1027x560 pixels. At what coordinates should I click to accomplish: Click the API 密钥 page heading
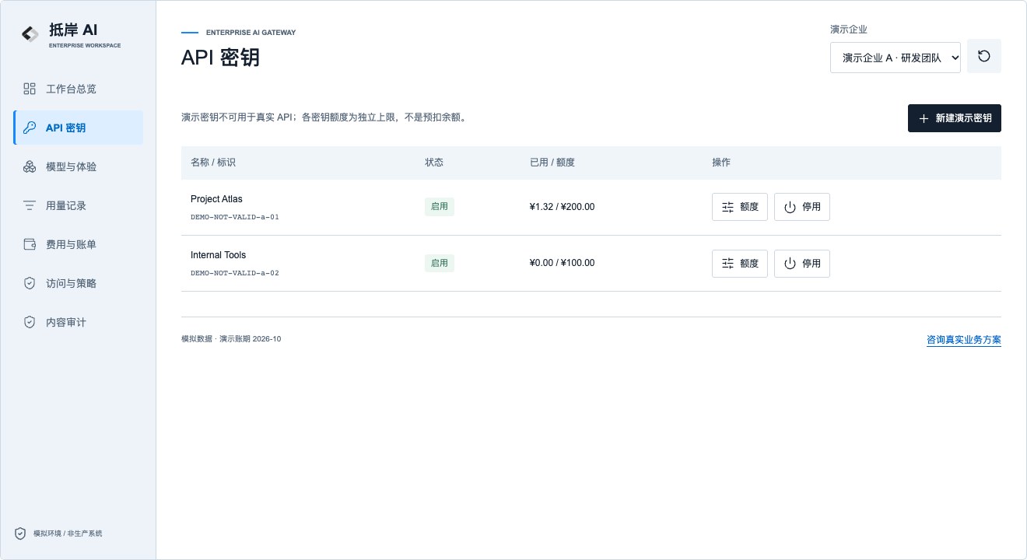tap(220, 58)
